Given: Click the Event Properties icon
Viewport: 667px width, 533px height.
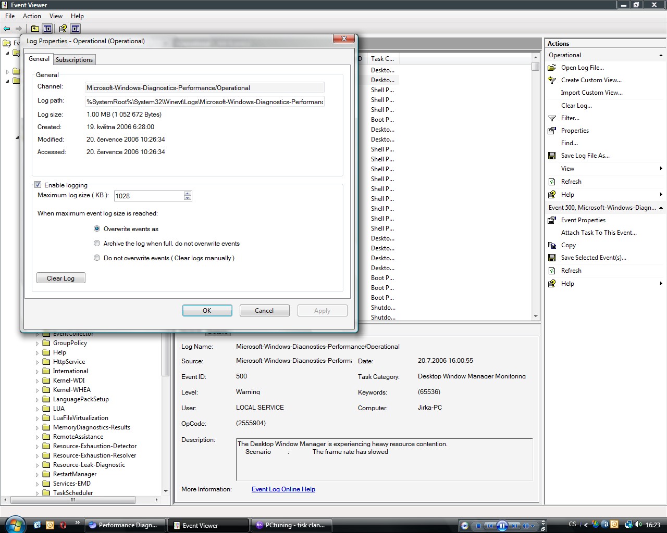Looking at the screenshot, I should click(x=552, y=220).
